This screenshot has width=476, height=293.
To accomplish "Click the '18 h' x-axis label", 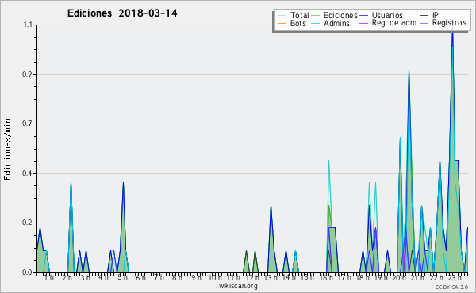I will click(x=363, y=278).
